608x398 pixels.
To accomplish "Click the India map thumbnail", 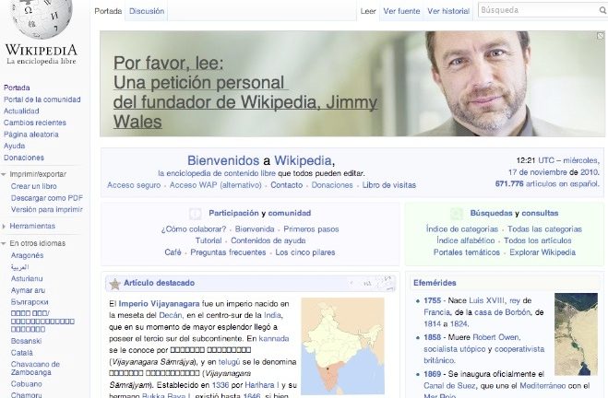I will pos(343,346).
